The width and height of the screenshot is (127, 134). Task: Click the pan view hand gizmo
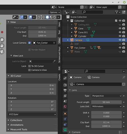(x=2, y=46)
